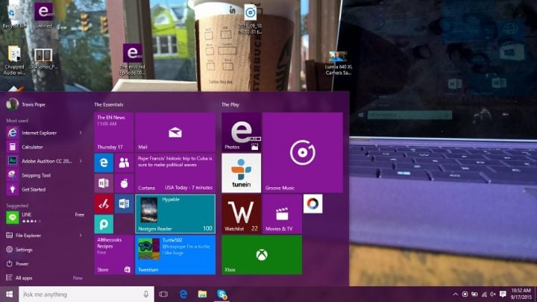Focus the Ask me anything search box
This screenshot has width=537, height=302.
click(87, 294)
